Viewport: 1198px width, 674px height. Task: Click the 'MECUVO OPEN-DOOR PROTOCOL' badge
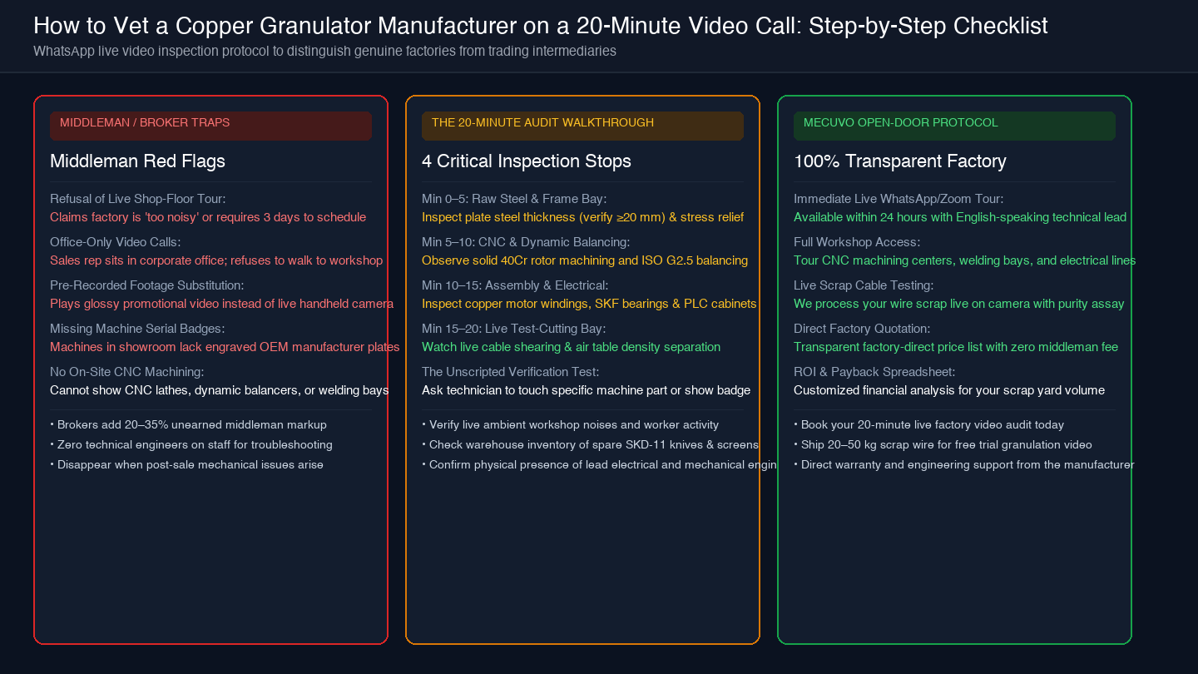[954, 126]
